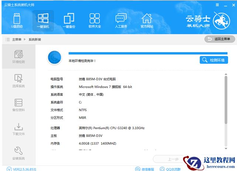Select the 备份资料 sidebar step
The height and width of the screenshot is (171, 237).
(x=18, y=105)
